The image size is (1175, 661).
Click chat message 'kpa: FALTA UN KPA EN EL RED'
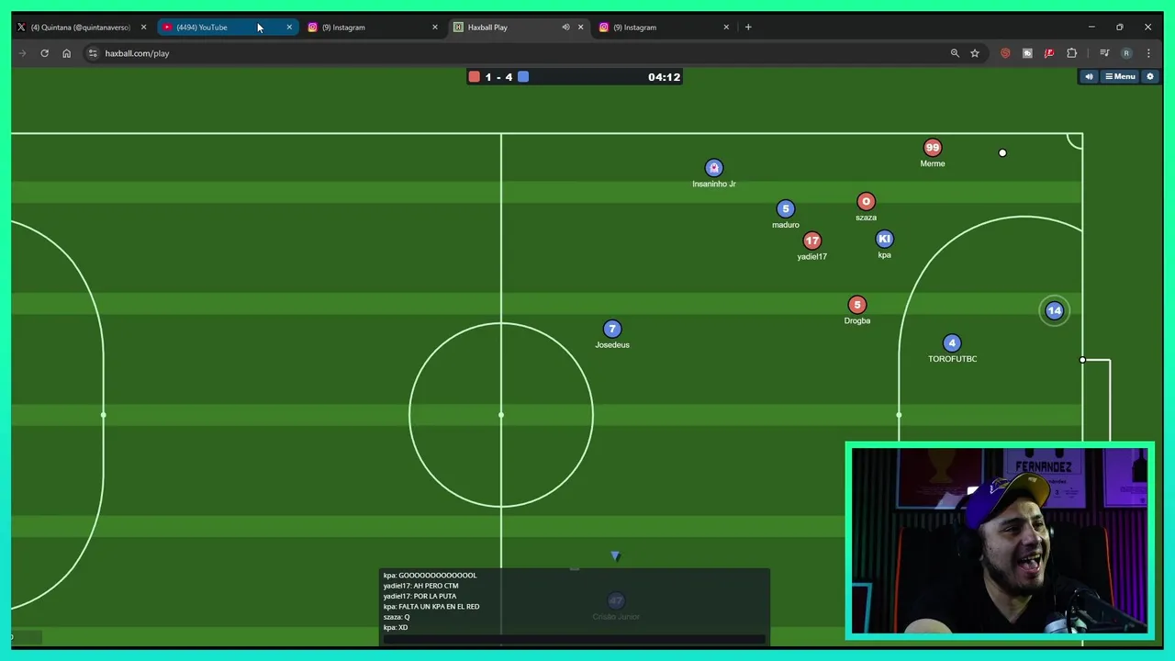[431, 607]
